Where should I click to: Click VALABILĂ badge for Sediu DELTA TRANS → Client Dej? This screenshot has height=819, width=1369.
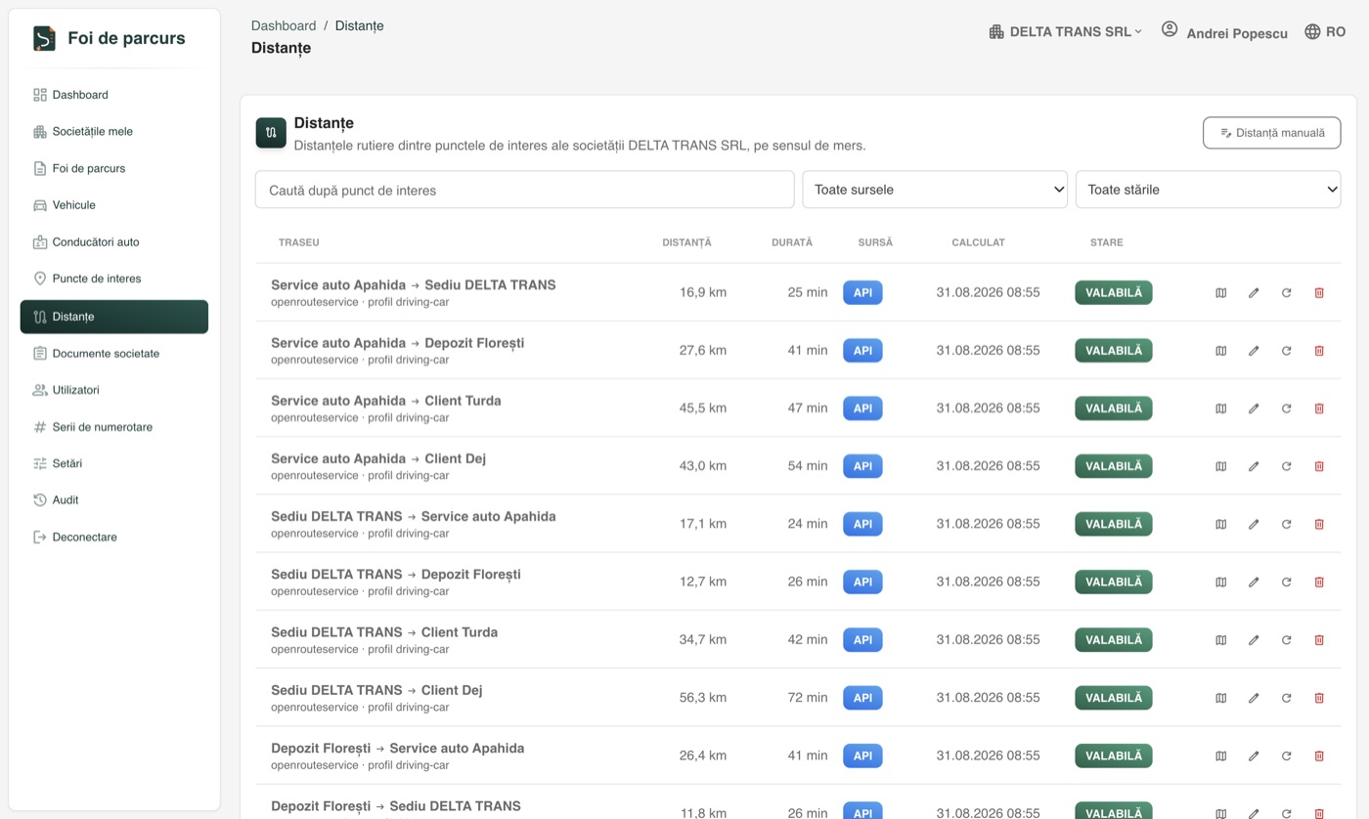(x=1114, y=698)
